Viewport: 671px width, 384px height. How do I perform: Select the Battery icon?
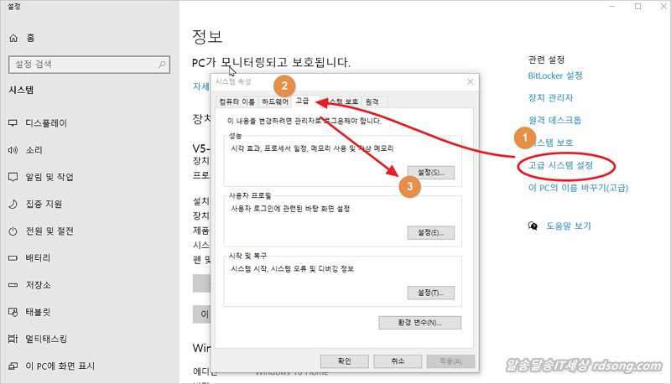point(13,258)
